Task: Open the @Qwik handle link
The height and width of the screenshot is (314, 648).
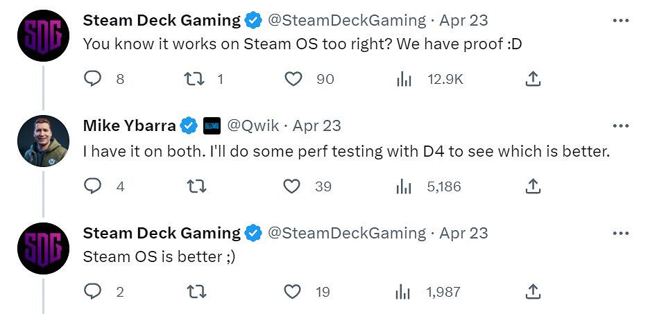Action: click(x=253, y=126)
